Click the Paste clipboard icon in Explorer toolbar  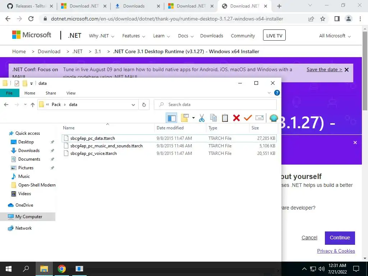tap(225, 118)
